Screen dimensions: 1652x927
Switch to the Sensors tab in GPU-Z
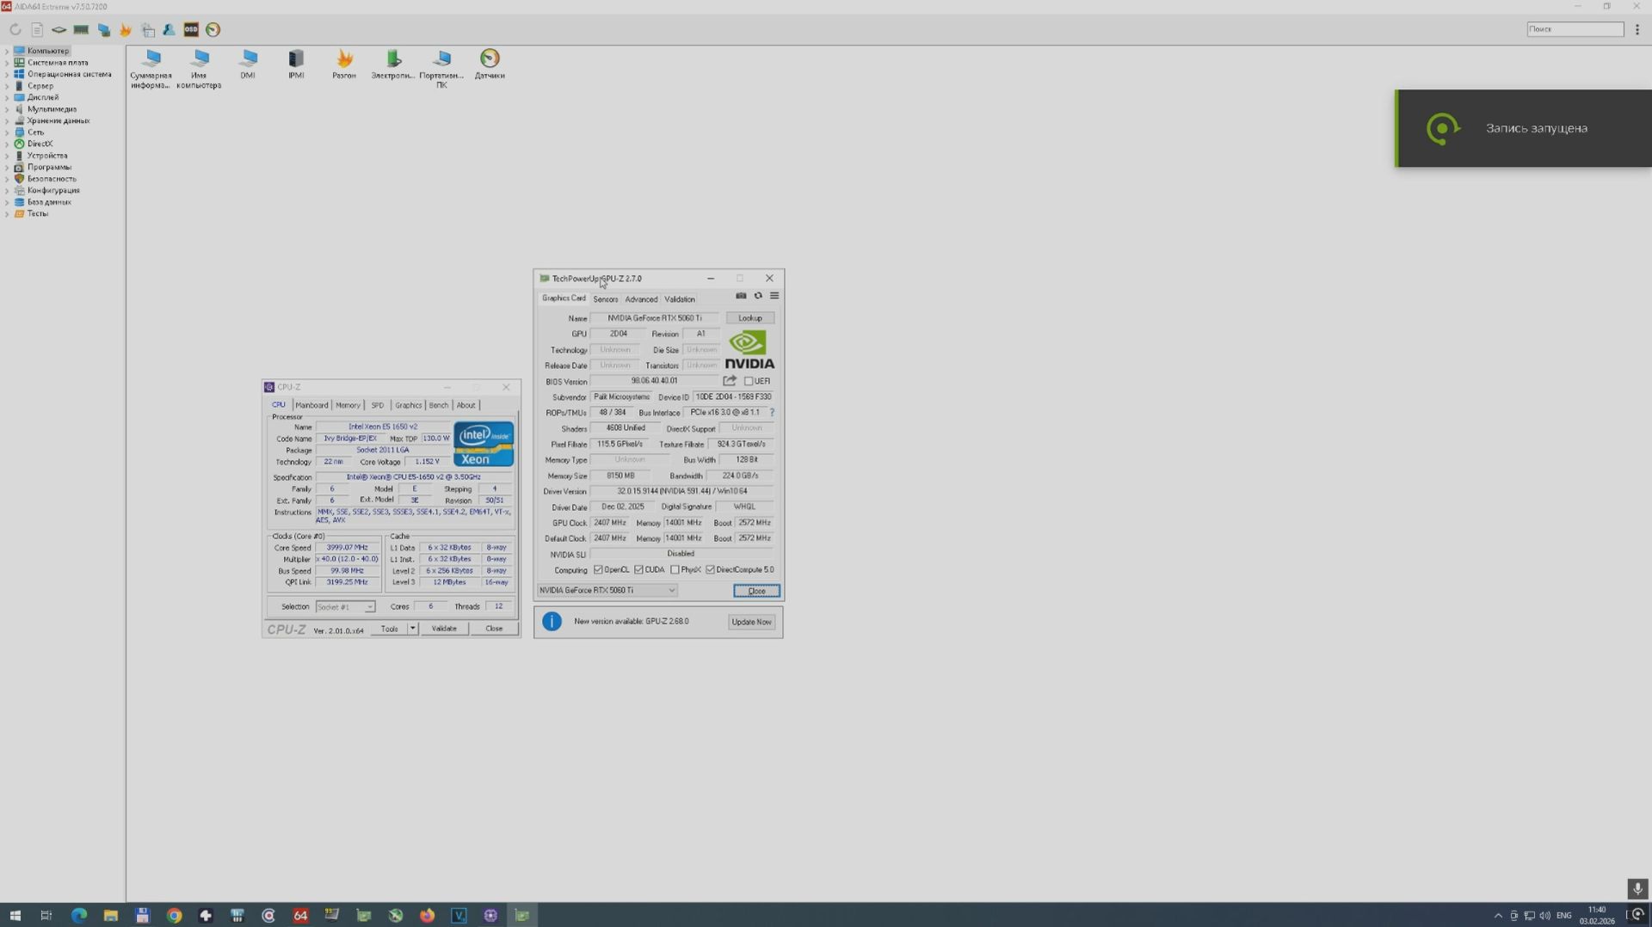point(605,298)
